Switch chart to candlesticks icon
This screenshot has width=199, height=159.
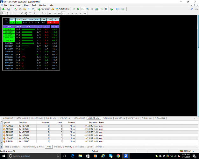pyautogui.click(x=78, y=9)
